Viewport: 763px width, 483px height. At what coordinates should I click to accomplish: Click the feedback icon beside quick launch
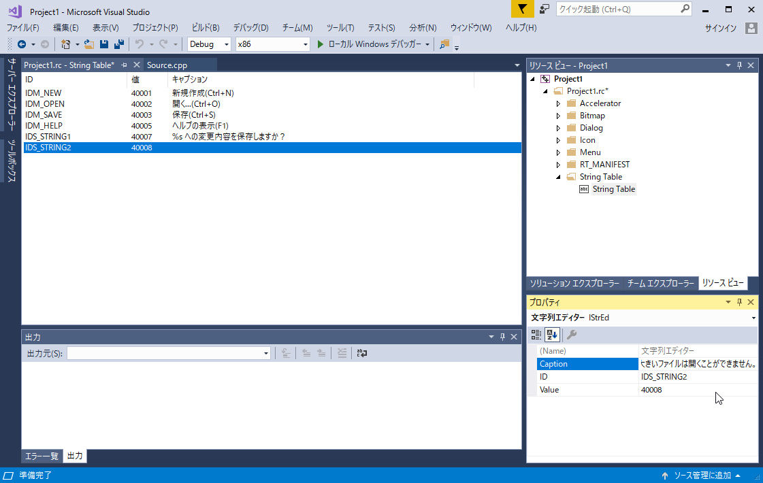(545, 9)
